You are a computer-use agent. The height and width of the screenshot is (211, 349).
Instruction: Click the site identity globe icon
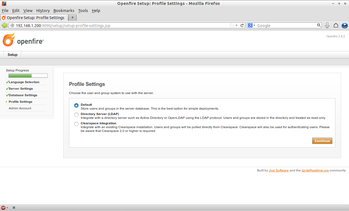coord(12,25)
